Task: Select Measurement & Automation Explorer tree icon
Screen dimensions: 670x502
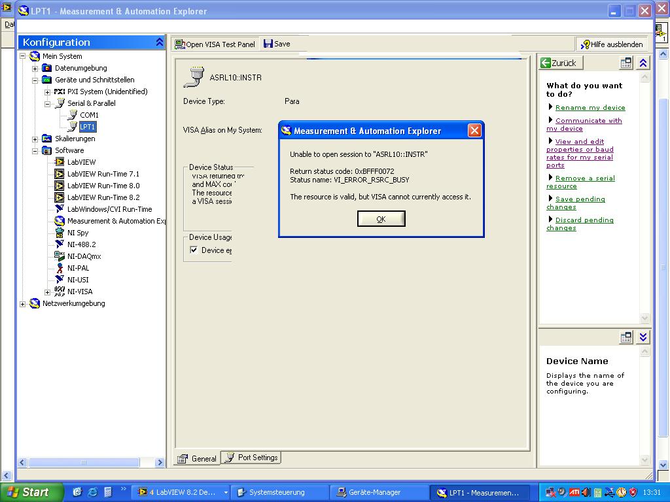Action: point(60,221)
